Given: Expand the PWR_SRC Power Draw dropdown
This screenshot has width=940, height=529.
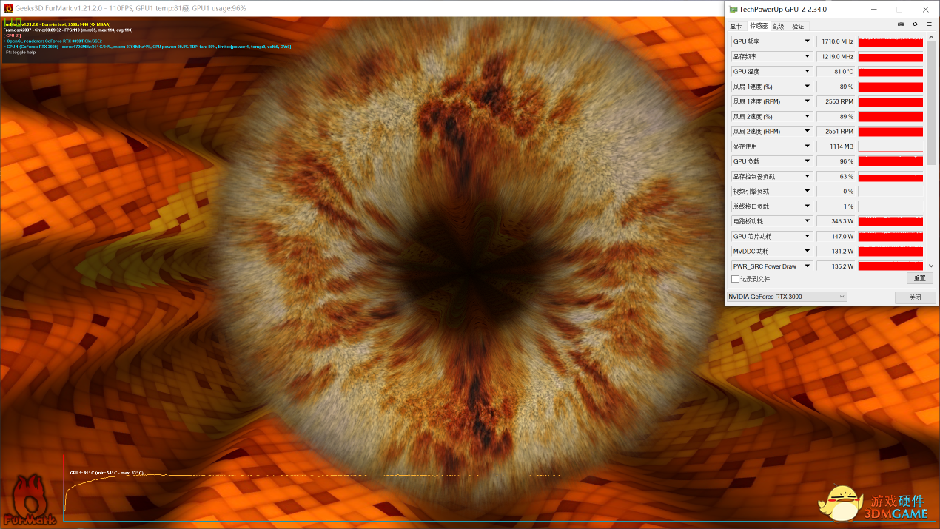Looking at the screenshot, I should click(808, 266).
